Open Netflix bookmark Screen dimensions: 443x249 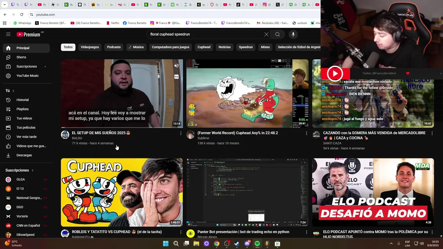coord(112,23)
